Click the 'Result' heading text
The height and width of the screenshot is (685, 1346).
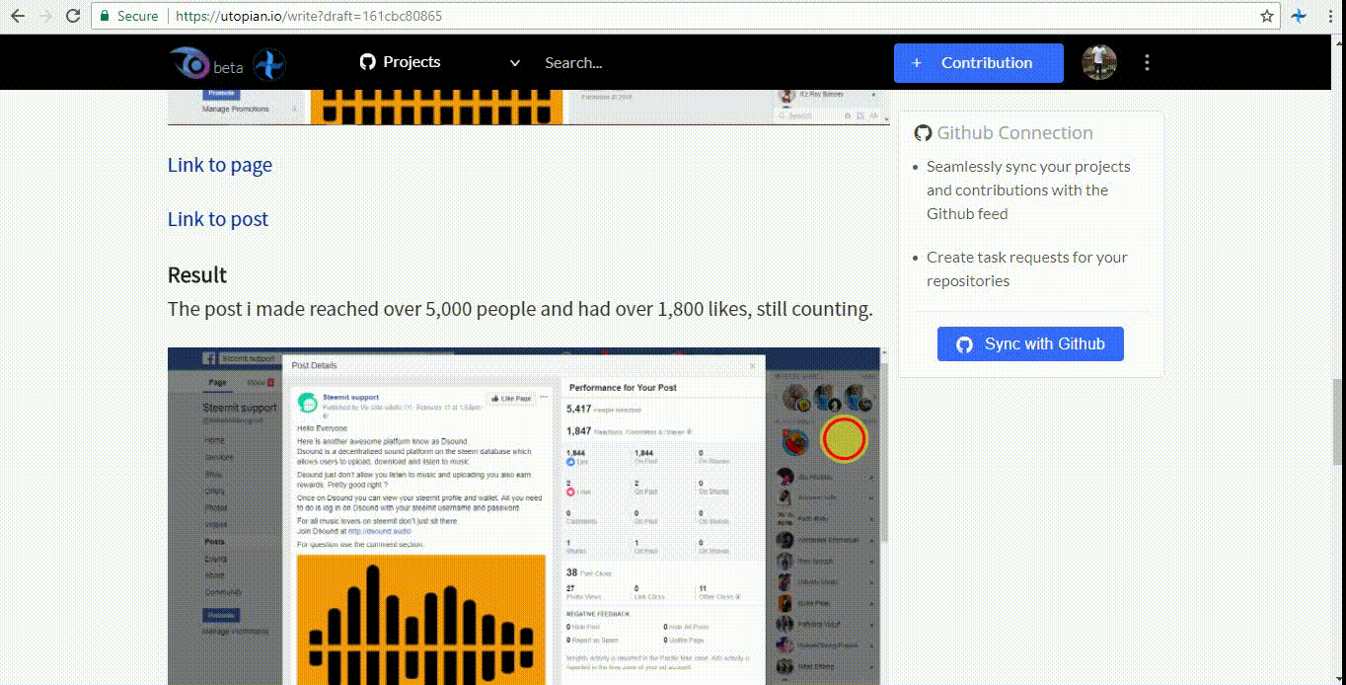(196, 275)
